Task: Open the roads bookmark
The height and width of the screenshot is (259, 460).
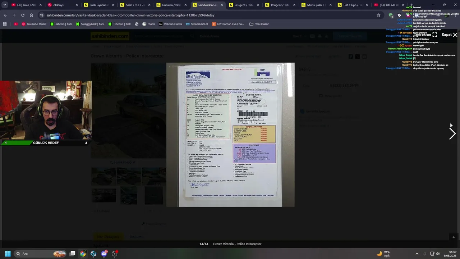Action: [x=148, y=24]
